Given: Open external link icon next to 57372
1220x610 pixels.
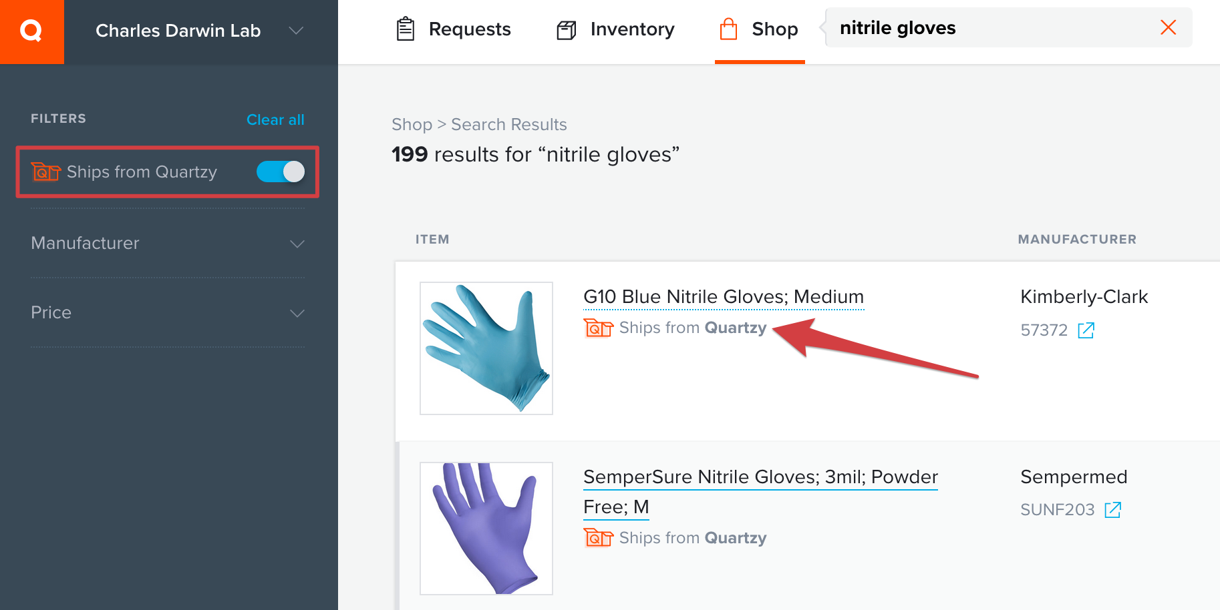Looking at the screenshot, I should [x=1086, y=330].
